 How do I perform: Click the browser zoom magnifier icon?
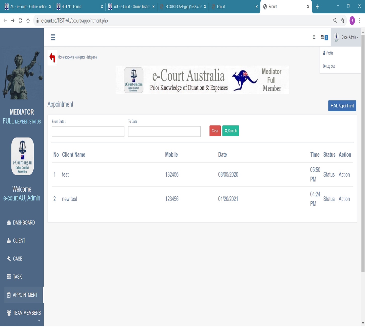335,21
